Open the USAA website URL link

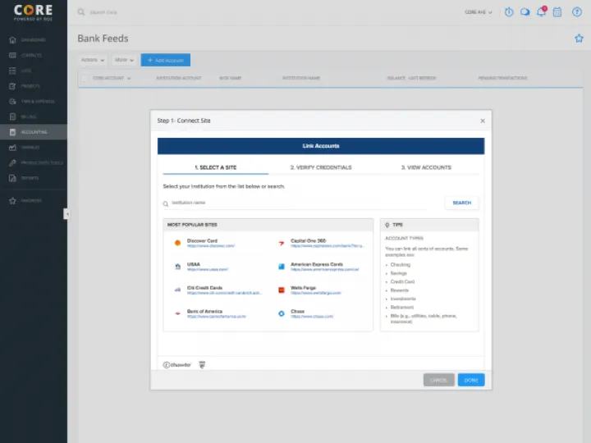pos(208,270)
